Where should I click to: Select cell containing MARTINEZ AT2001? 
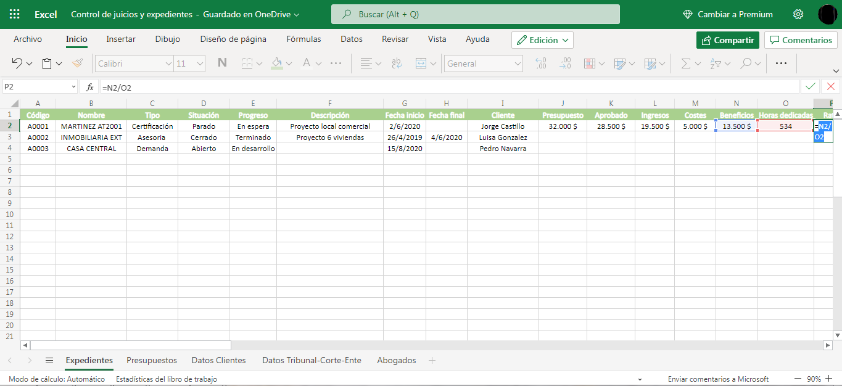[91, 126]
